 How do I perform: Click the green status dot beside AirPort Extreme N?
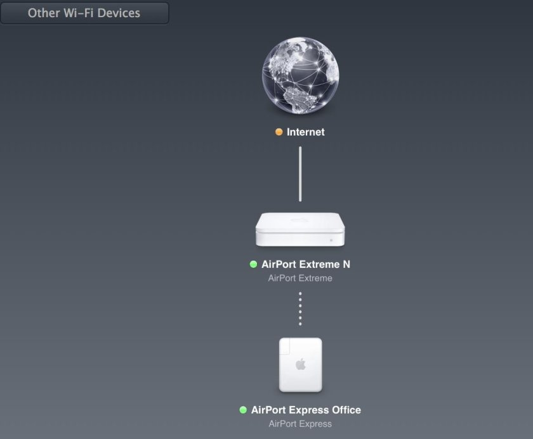click(x=253, y=264)
